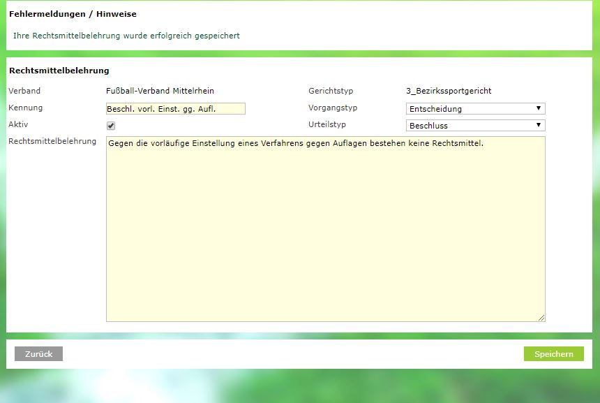Expand the Urteilstyp dropdown showing Beschluss
This screenshot has height=403, width=600.
point(475,126)
